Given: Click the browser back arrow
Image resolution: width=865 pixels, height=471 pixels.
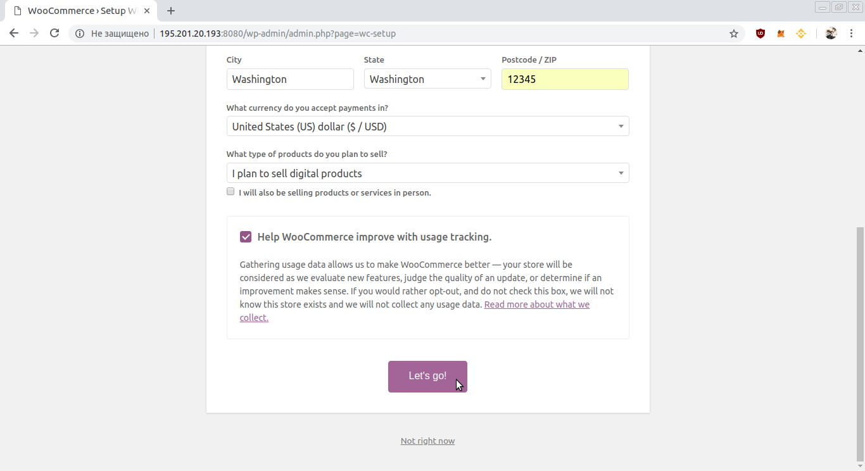Looking at the screenshot, I should [14, 34].
